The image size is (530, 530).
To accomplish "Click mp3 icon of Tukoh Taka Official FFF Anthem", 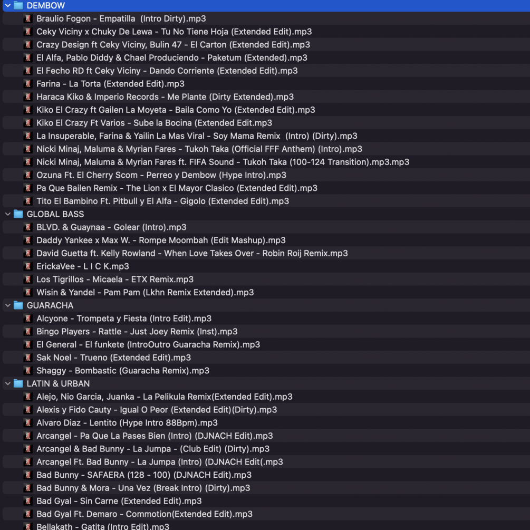I will pyautogui.click(x=28, y=149).
